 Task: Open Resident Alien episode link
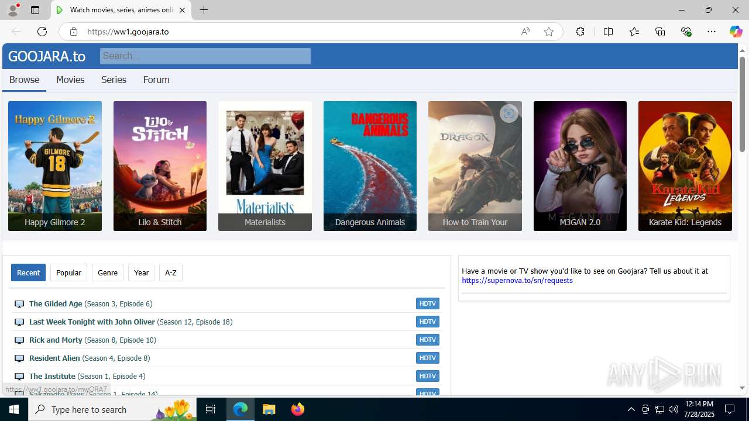(x=90, y=358)
